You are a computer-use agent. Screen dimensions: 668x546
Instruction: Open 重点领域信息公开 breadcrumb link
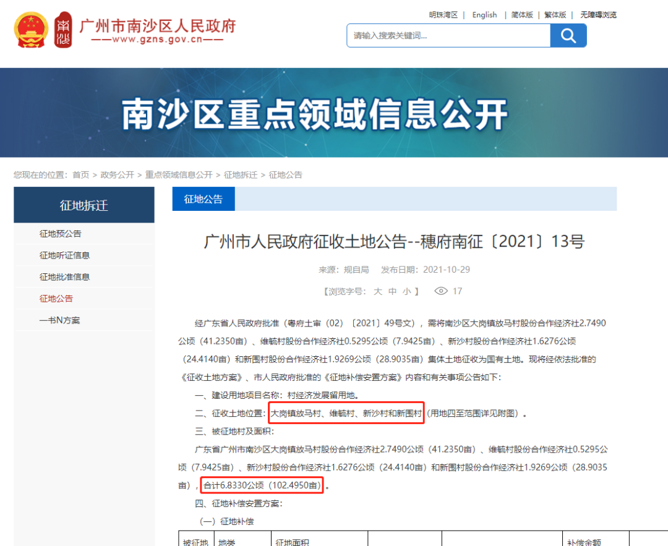click(x=179, y=174)
